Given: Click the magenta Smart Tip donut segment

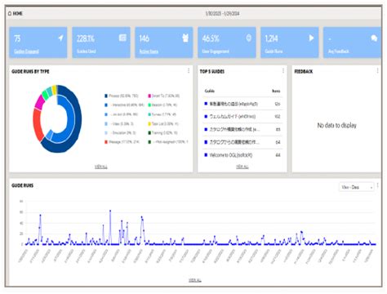Looking at the screenshot, I should [40, 102].
